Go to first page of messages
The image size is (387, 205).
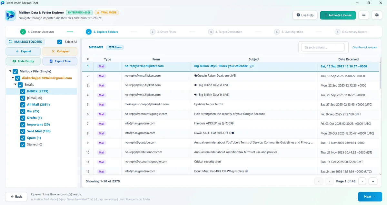coord(319,181)
